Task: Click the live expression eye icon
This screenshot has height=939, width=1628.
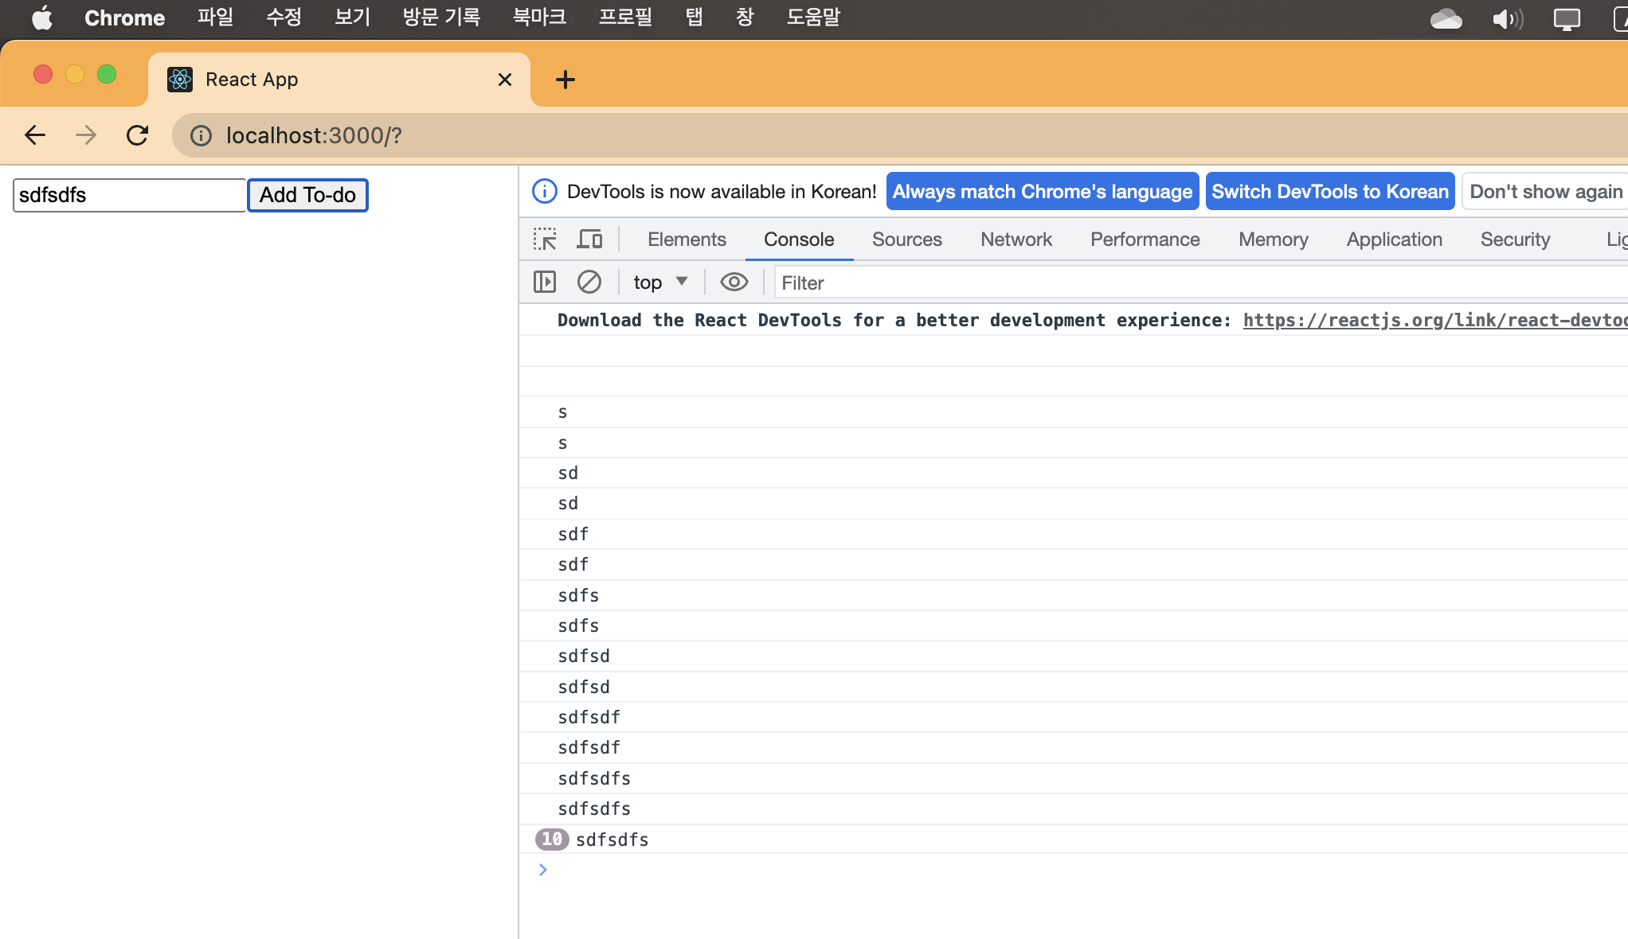Action: point(734,282)
